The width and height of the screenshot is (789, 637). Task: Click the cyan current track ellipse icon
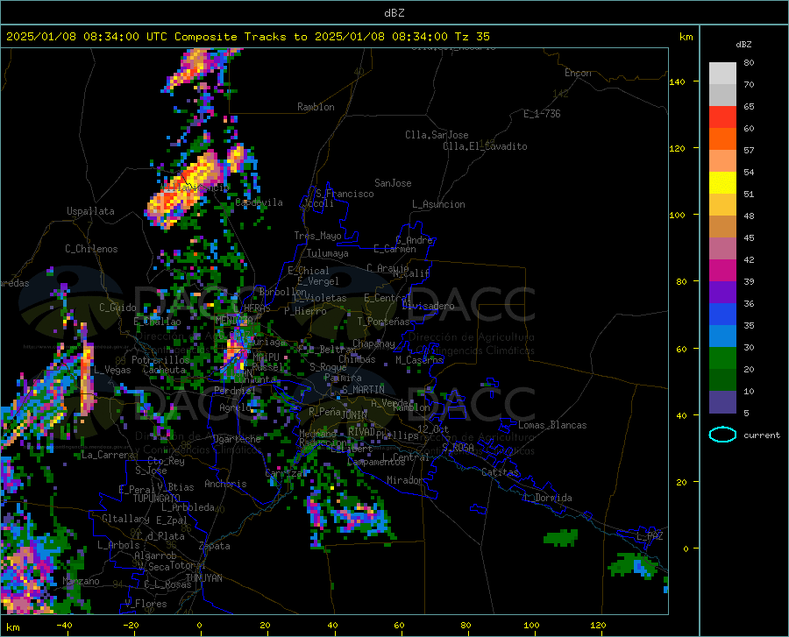pyautogui.click(x=722, y=435)
